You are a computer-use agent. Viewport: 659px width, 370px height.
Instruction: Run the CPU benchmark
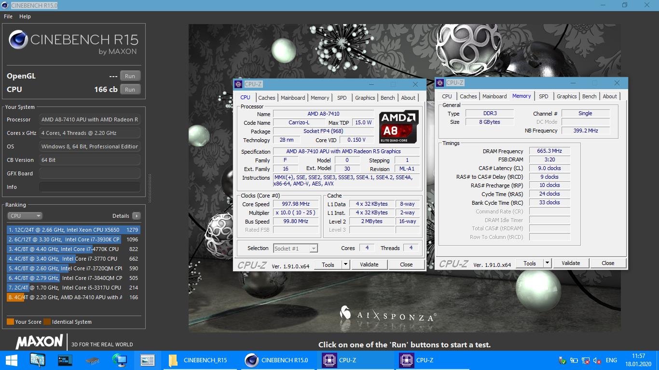pyautogui.click(x=130, y=90)
